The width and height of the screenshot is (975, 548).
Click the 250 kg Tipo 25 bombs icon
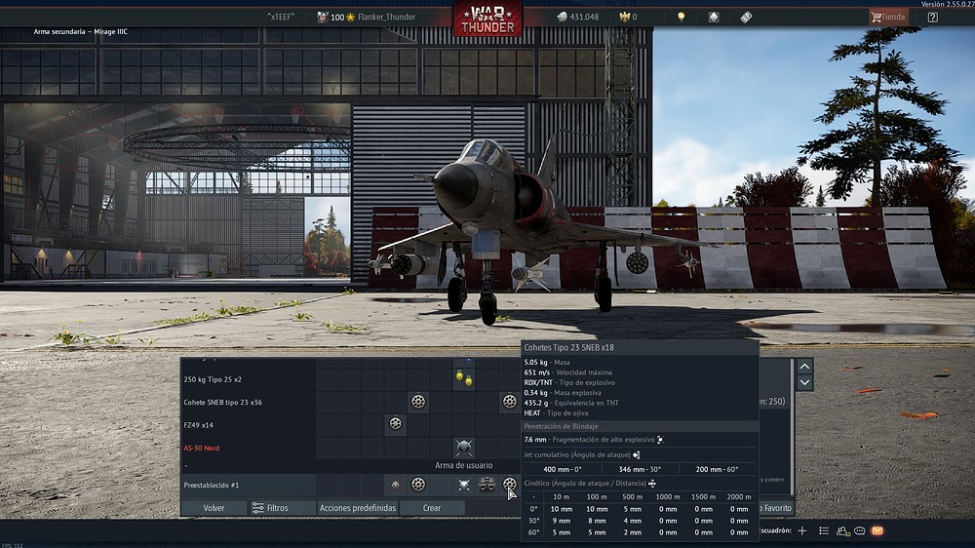coord(464,377)
